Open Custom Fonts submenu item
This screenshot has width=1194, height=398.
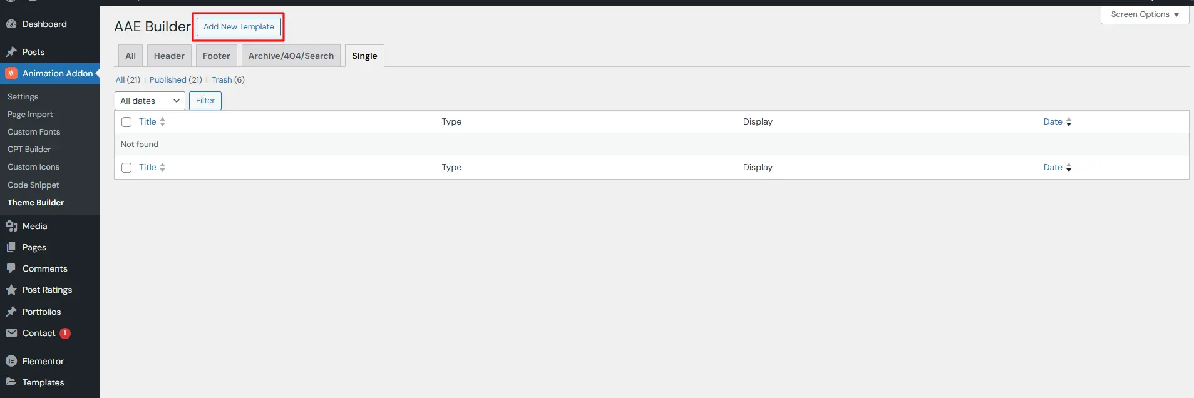pyautogui.click(x=34, y=132)
